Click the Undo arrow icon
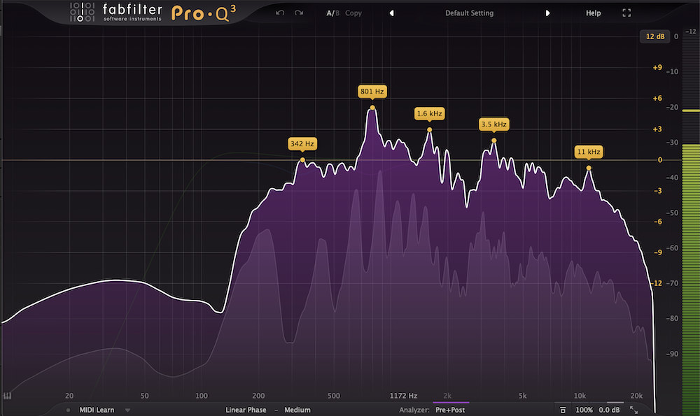The width and height of the screenshot is (700, 416). [280, 13]
